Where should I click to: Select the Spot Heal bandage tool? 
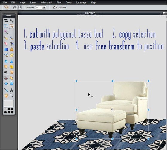point(12,78)
